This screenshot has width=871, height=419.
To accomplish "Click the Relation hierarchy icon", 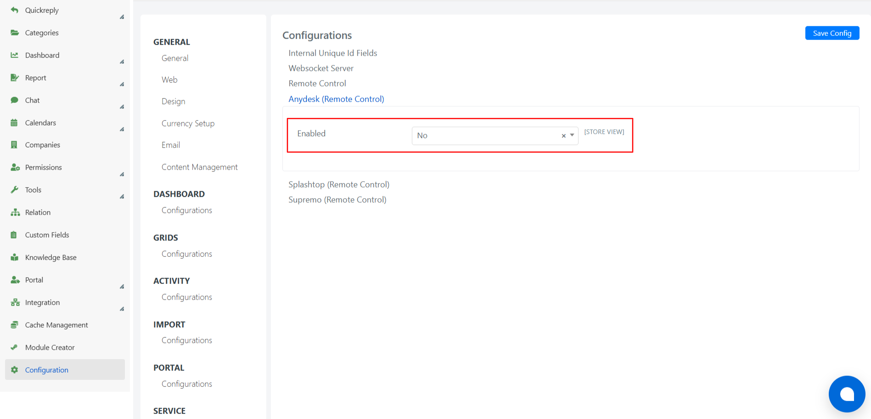I will tap(15, 212).
